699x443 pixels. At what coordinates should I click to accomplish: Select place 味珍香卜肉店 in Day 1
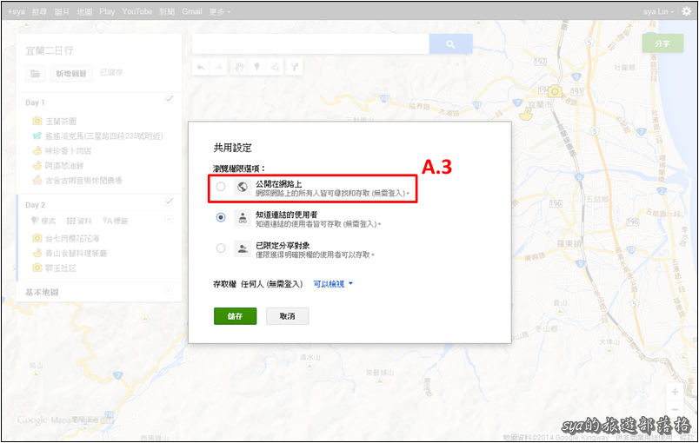point(68,151)
